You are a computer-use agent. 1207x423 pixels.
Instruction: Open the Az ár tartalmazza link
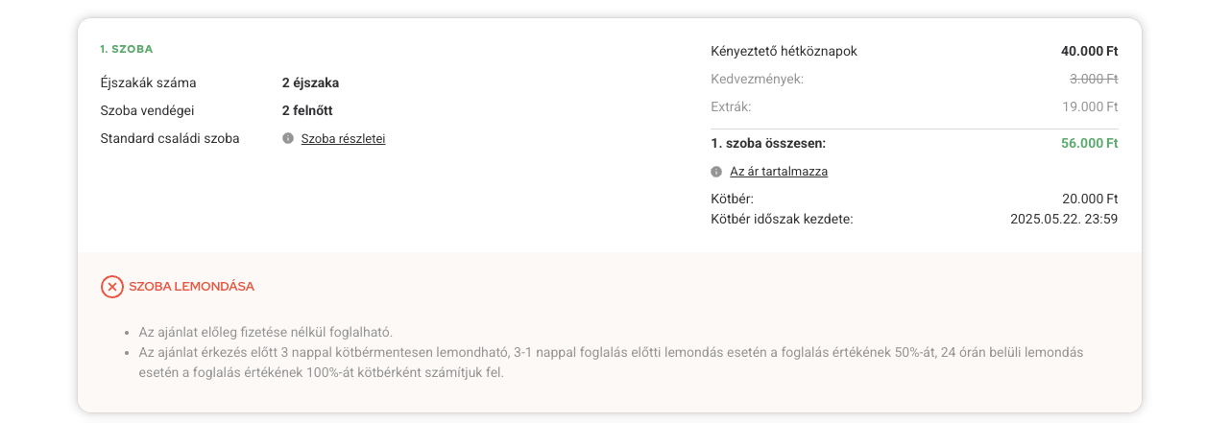coord(778,172)
